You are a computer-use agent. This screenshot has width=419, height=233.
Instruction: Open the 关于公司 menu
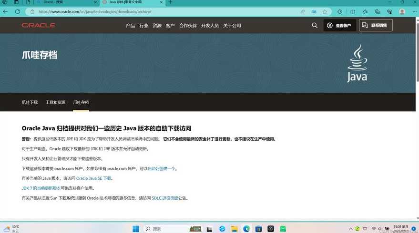(x=232, y=26)
